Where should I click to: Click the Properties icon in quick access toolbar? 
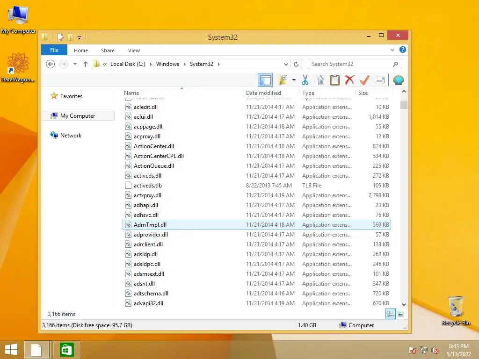(60, 37)
